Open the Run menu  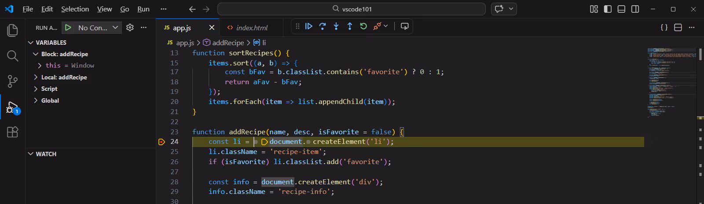pos(143,9)
